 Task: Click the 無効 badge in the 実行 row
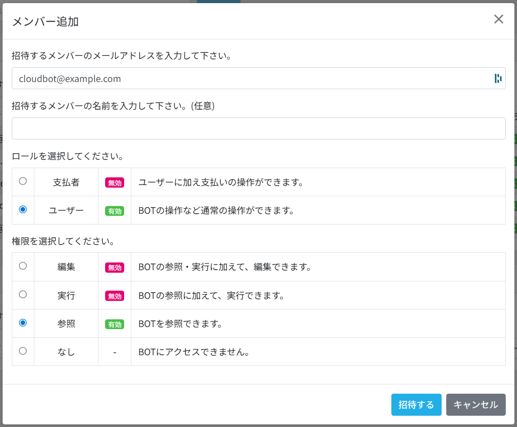coord(114,296)
